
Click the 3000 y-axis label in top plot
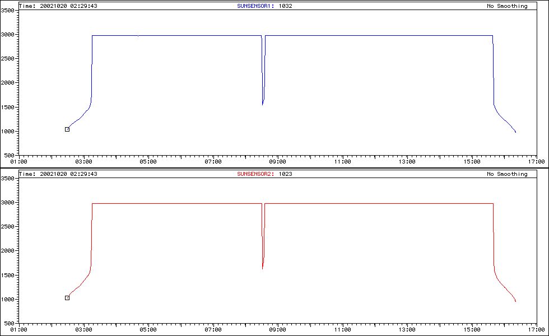click(7, 35)
